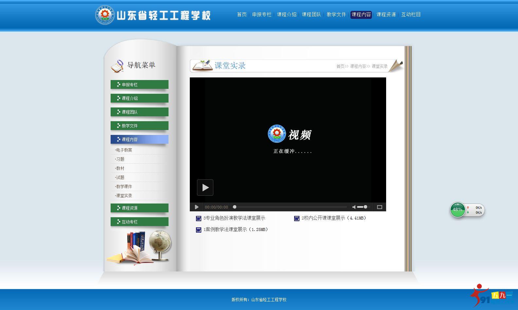Click 课程内容 in the breadcrumb trail
Image resolution: width=518 pixels, height=310 pixels.
358,66
